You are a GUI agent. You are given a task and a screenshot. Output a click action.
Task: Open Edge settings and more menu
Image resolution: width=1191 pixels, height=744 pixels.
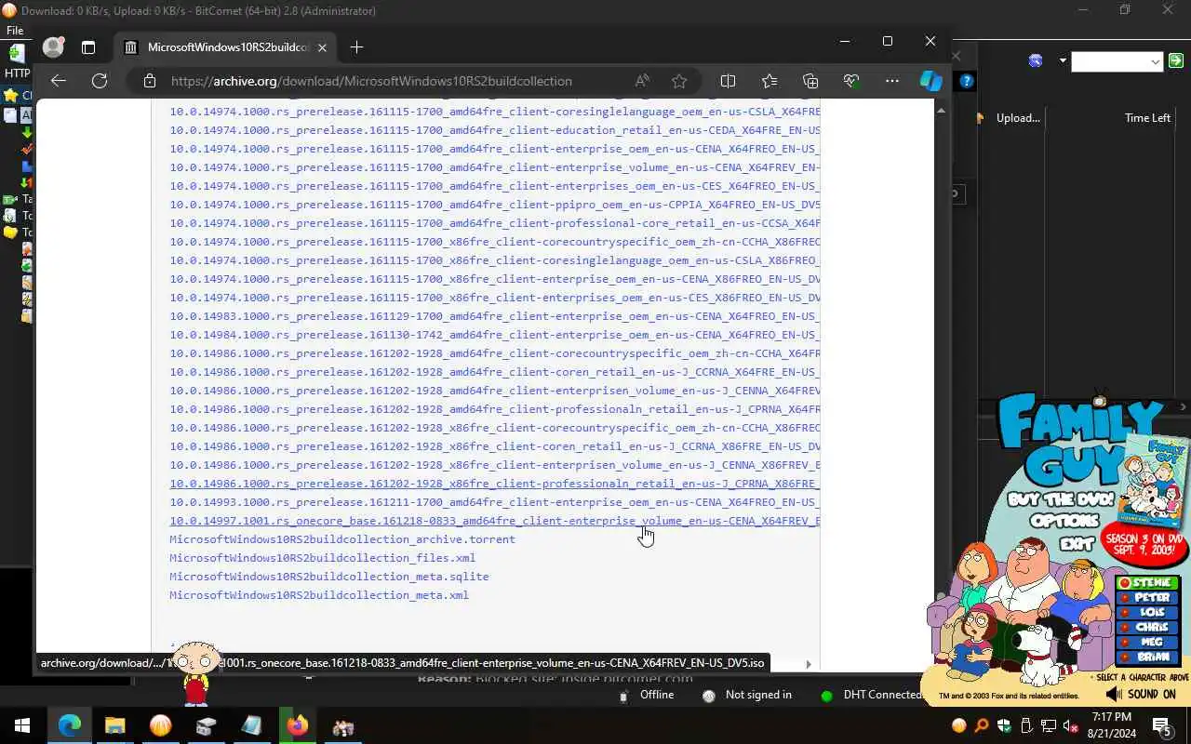point(891,81)
